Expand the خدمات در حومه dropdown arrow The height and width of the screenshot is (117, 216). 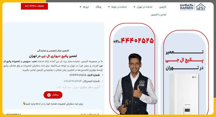[x=109, y=7]
